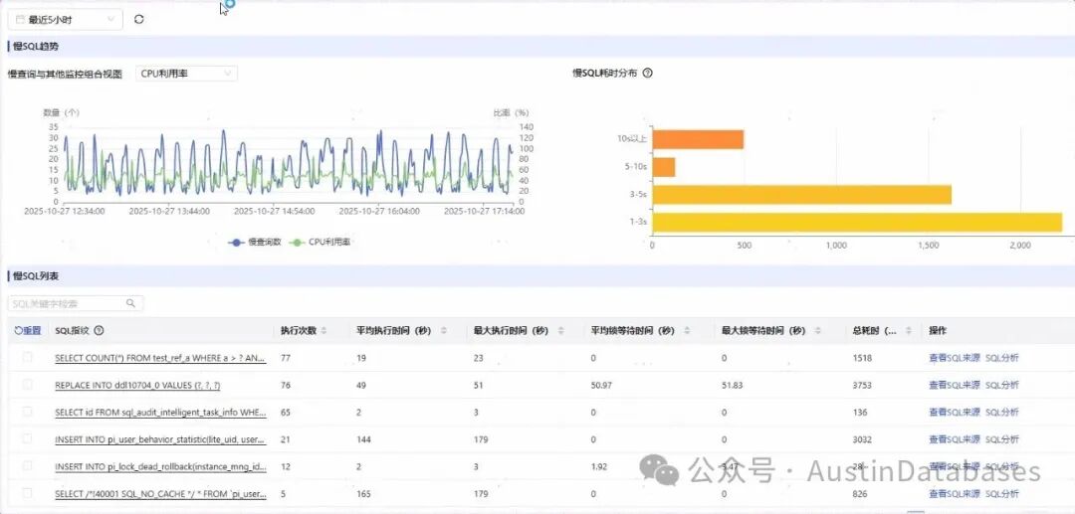Click 查看SQL来源 for pi_user_behavior_statistic row
Viewport: 1075px width, 514px height.
[955, 439]
